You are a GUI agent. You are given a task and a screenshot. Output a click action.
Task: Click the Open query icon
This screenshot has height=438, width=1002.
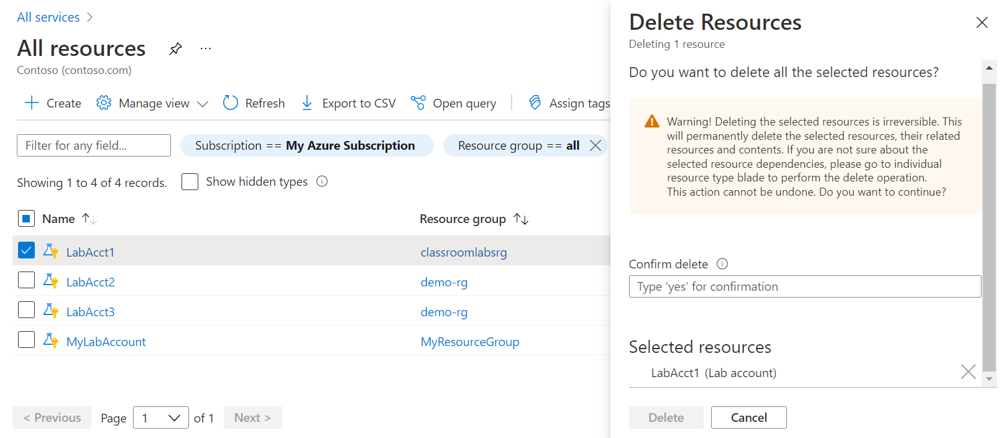[x=418, y=103]
